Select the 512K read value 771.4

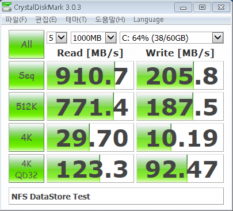click(x=90, y=106)
